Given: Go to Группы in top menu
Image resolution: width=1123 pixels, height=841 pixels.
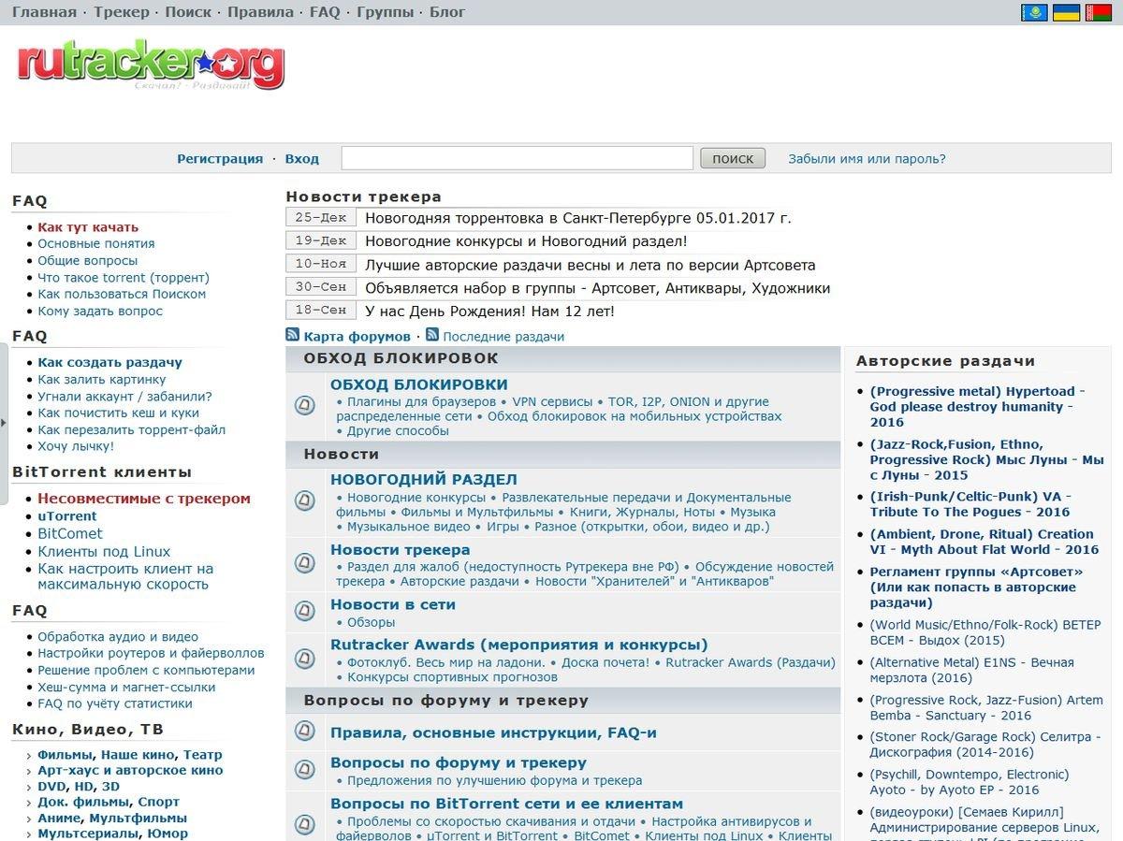Looking at the screenshot, I should (385, 12).
